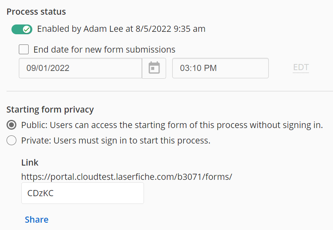Click the Enabled by Adam Lee text
This screenshot has height=230, width=333.
pos(121,29)
